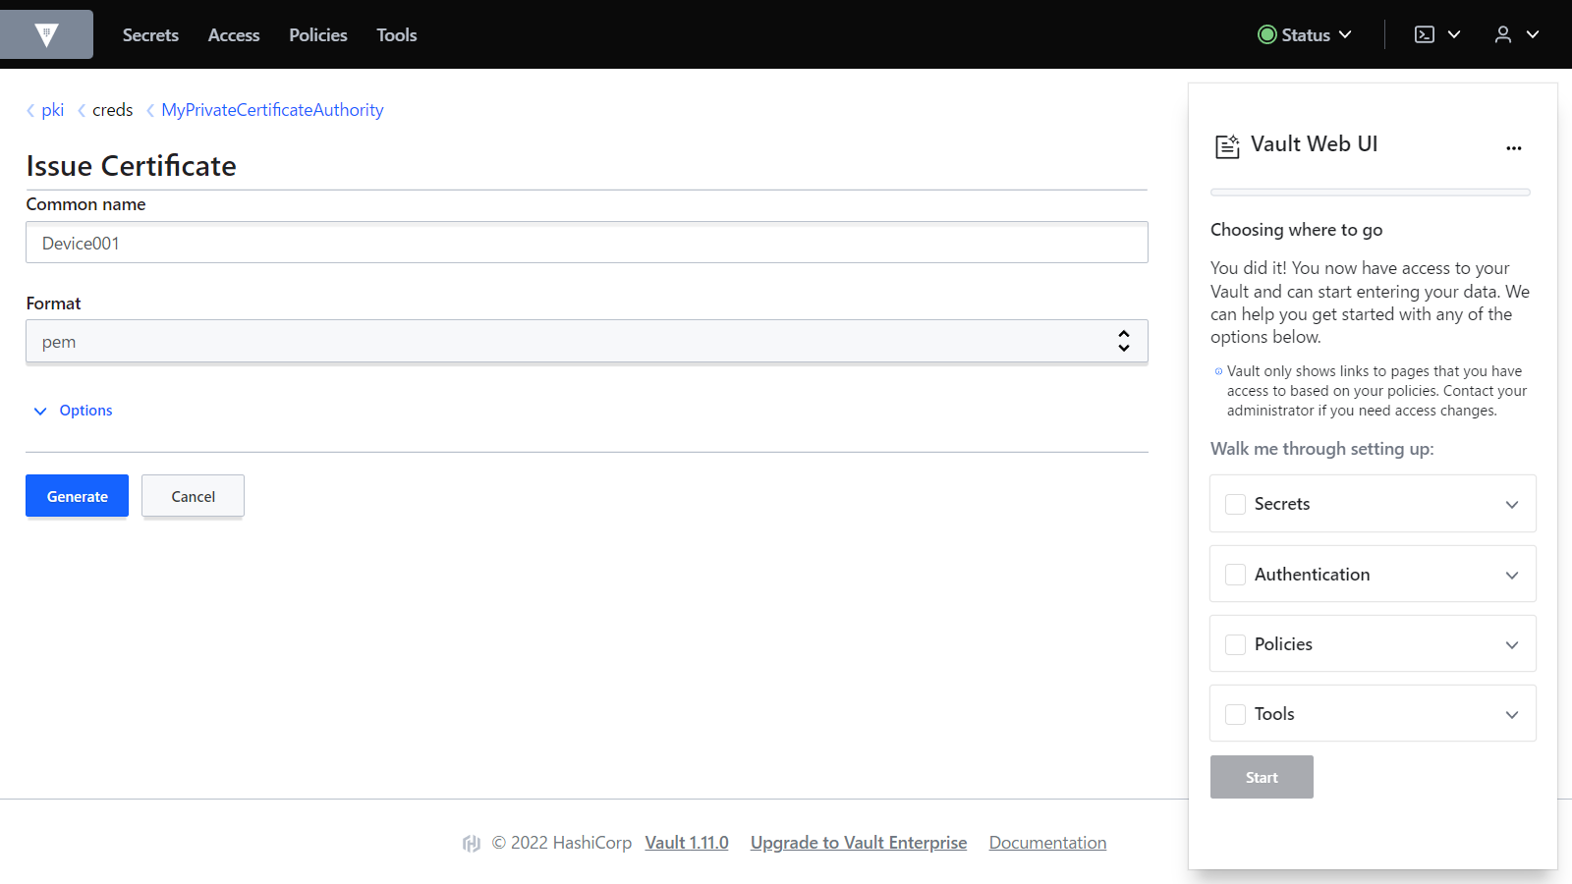Go to the Access menu item

(234, 35)
